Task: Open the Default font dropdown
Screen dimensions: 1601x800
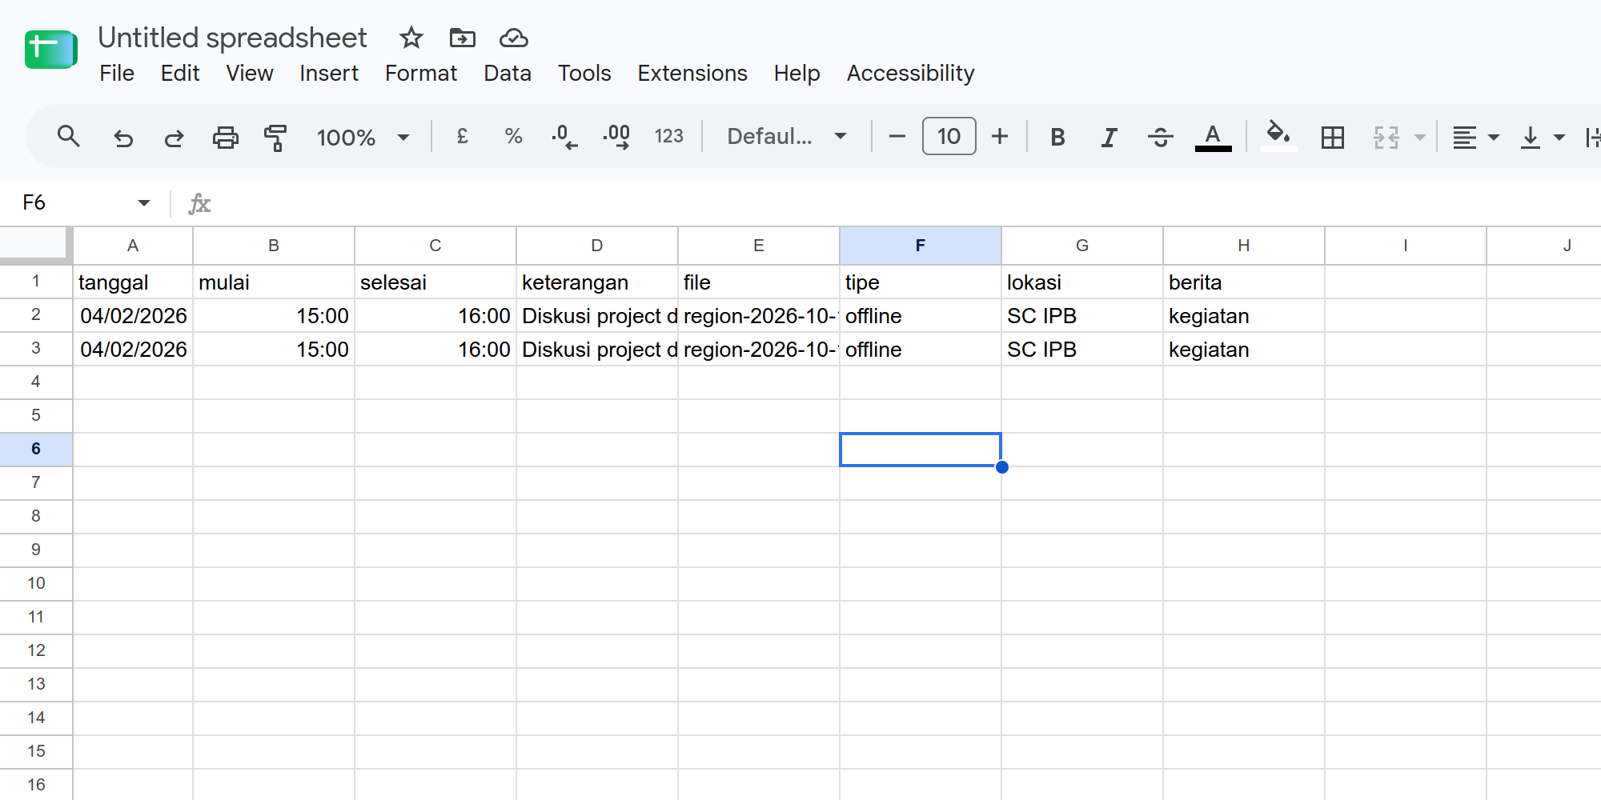Action: (786, 137)
